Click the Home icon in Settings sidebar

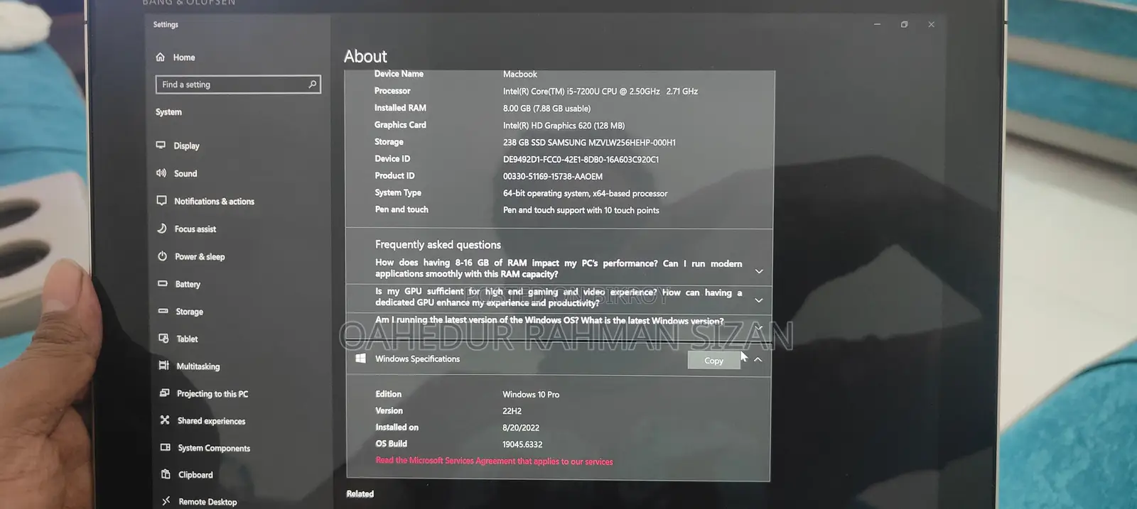coord(161,58)
